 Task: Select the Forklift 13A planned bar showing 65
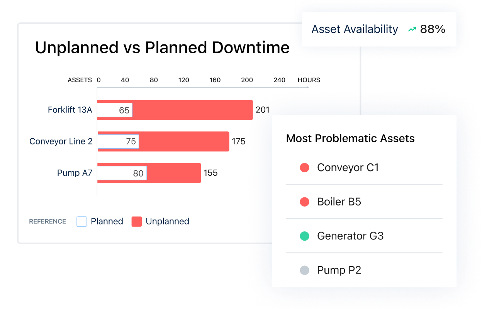[115, 110]
